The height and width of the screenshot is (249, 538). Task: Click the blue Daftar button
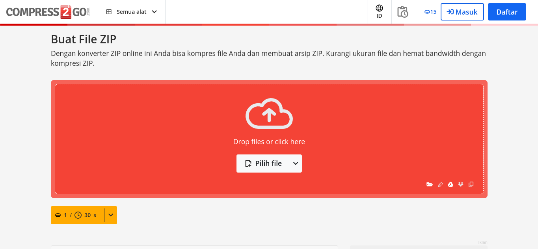tap(507, 12)
